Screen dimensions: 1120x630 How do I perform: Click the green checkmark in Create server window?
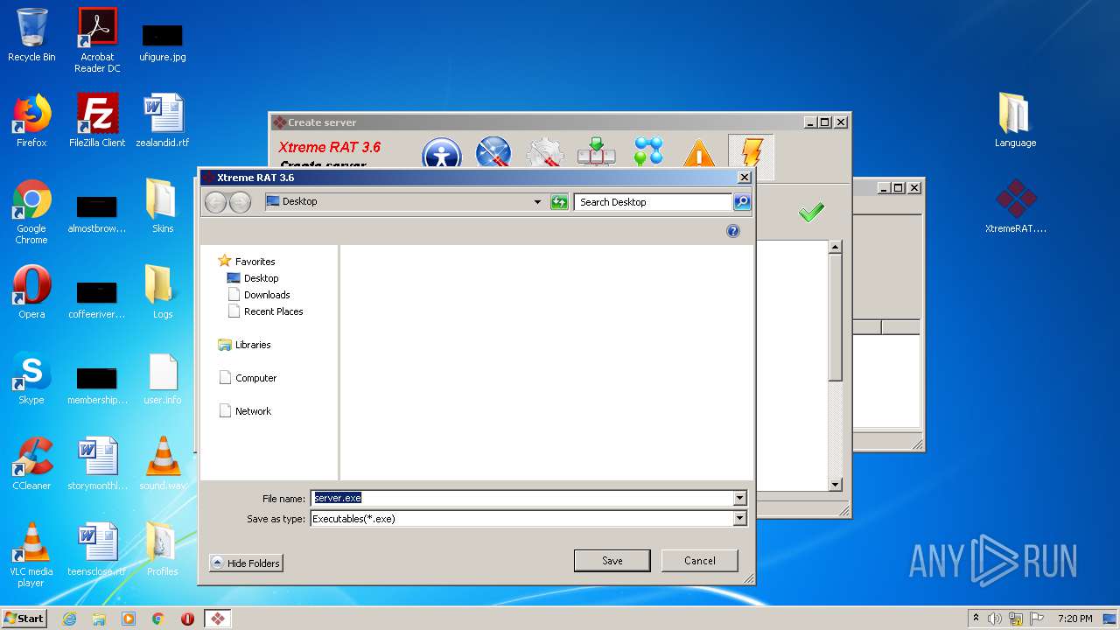(x=811, y=212)
